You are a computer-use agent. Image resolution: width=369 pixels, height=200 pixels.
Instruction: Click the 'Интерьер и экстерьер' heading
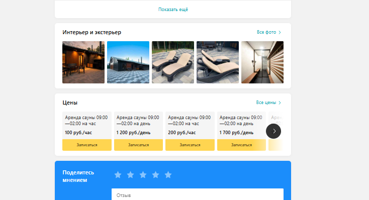(92, 32)
